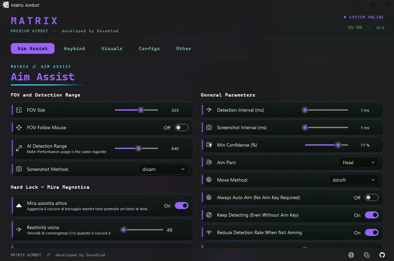This screenshot has height=261, width=394.
Task: Open the chat bubbles icon in footer
Action: point(367,255)
